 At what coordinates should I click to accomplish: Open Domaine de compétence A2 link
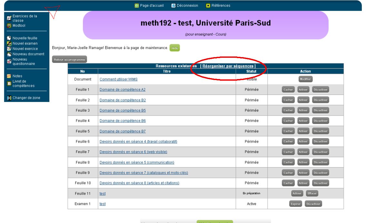(x=123, y=90)
